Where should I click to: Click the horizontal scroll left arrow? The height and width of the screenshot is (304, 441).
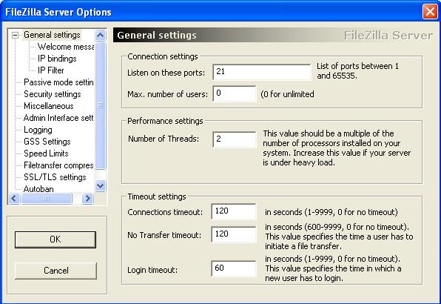(14, 199)
